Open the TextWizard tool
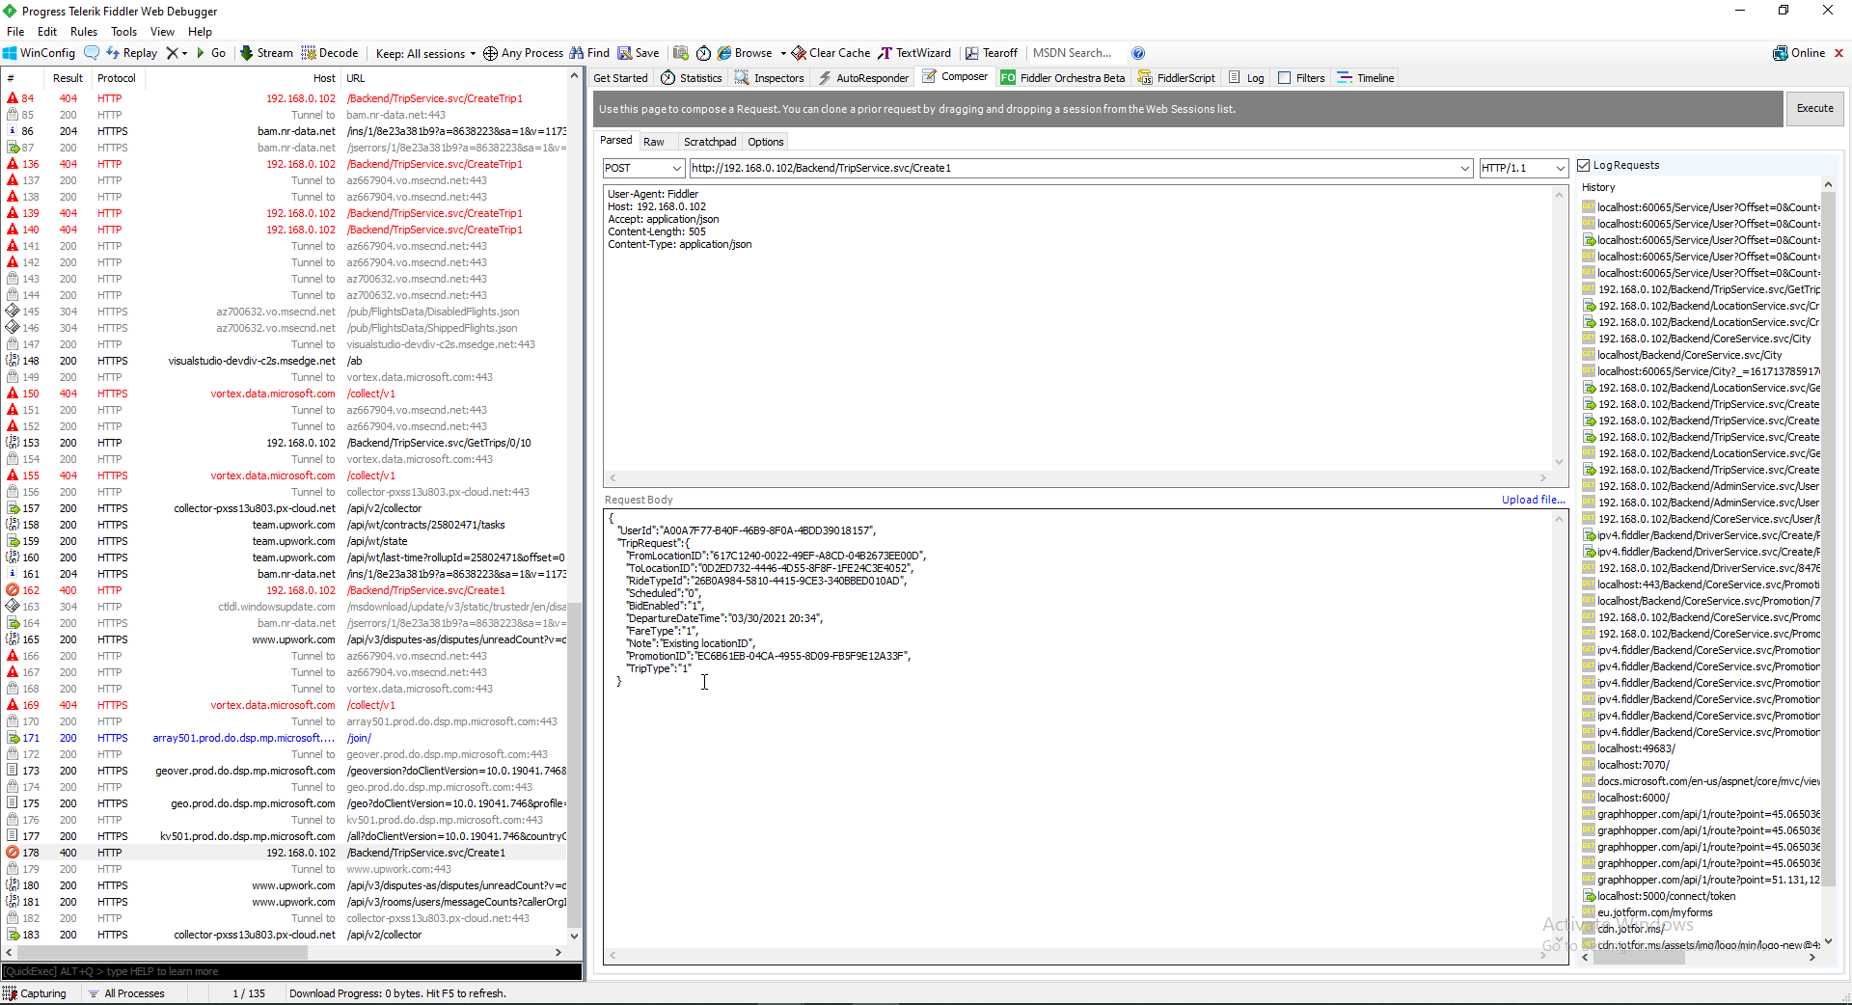1852x1005 pixels. 914,53
